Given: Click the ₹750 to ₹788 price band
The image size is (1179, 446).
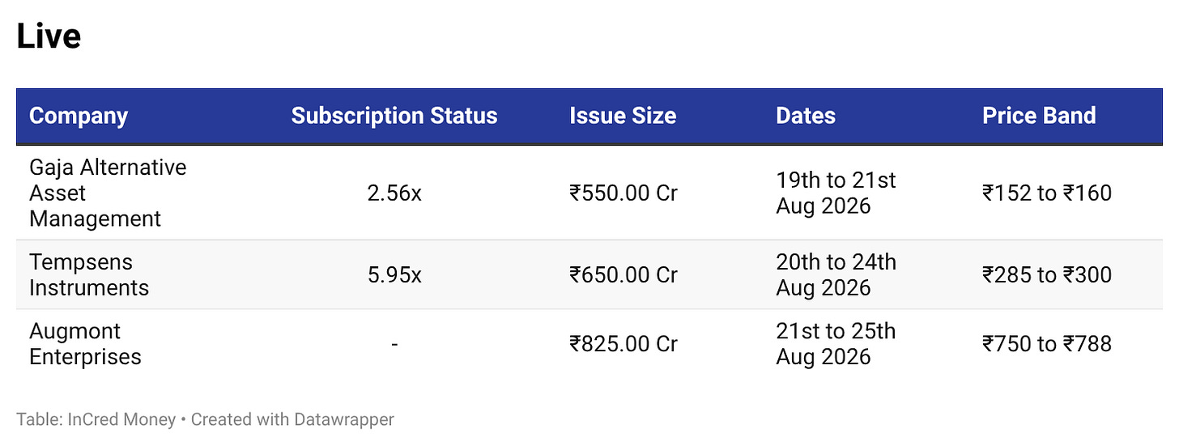Looking at the screenshot, I should (1047, 344).
